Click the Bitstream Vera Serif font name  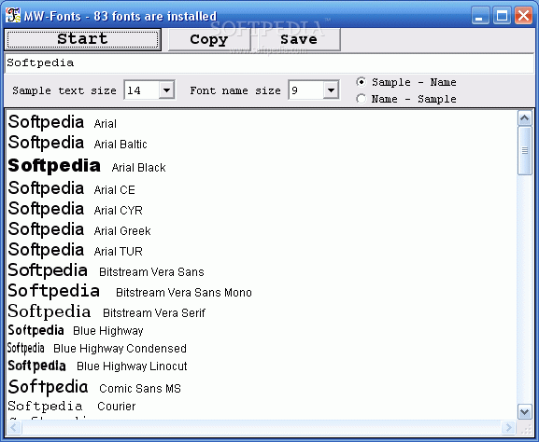coord(154,313)
